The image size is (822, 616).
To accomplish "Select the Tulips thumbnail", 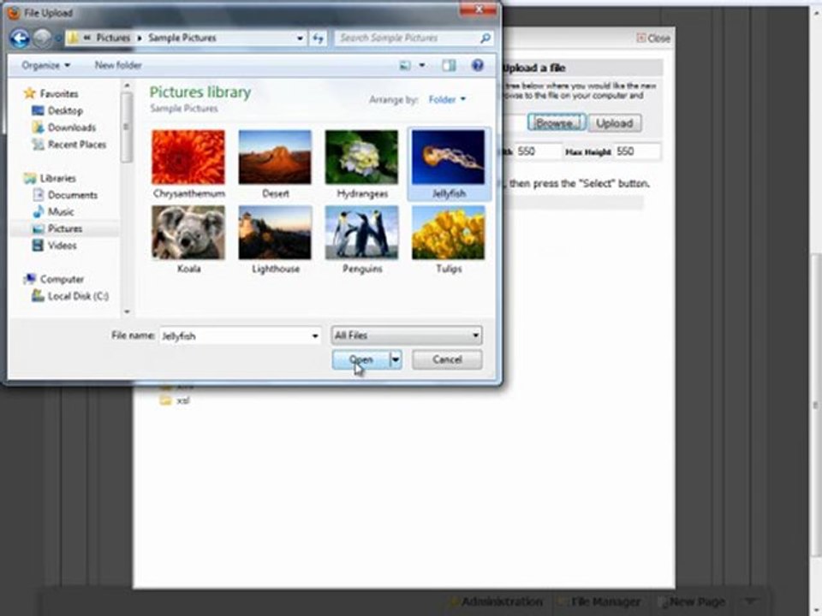I will (x=448, y=233).
